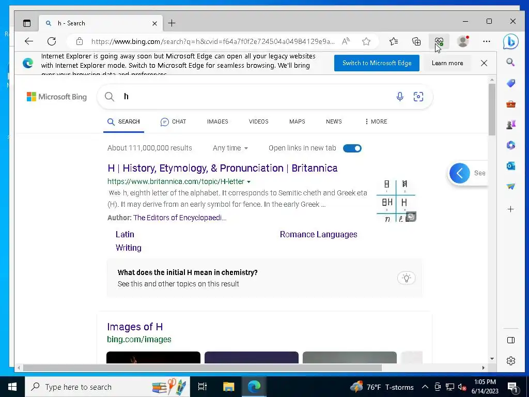Image resolution: width=529 pixels, height=397 pixels.
Task: Expand the 'Any time' date filter
Action: tap(230, 148)
